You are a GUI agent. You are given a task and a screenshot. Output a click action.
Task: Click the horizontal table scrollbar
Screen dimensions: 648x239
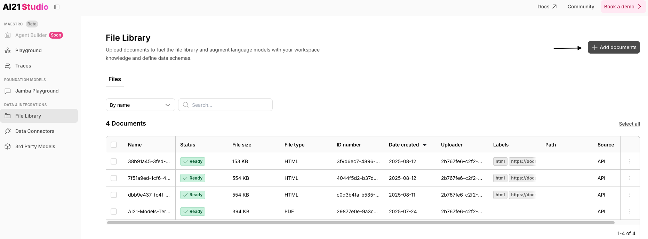coord(361,223)
